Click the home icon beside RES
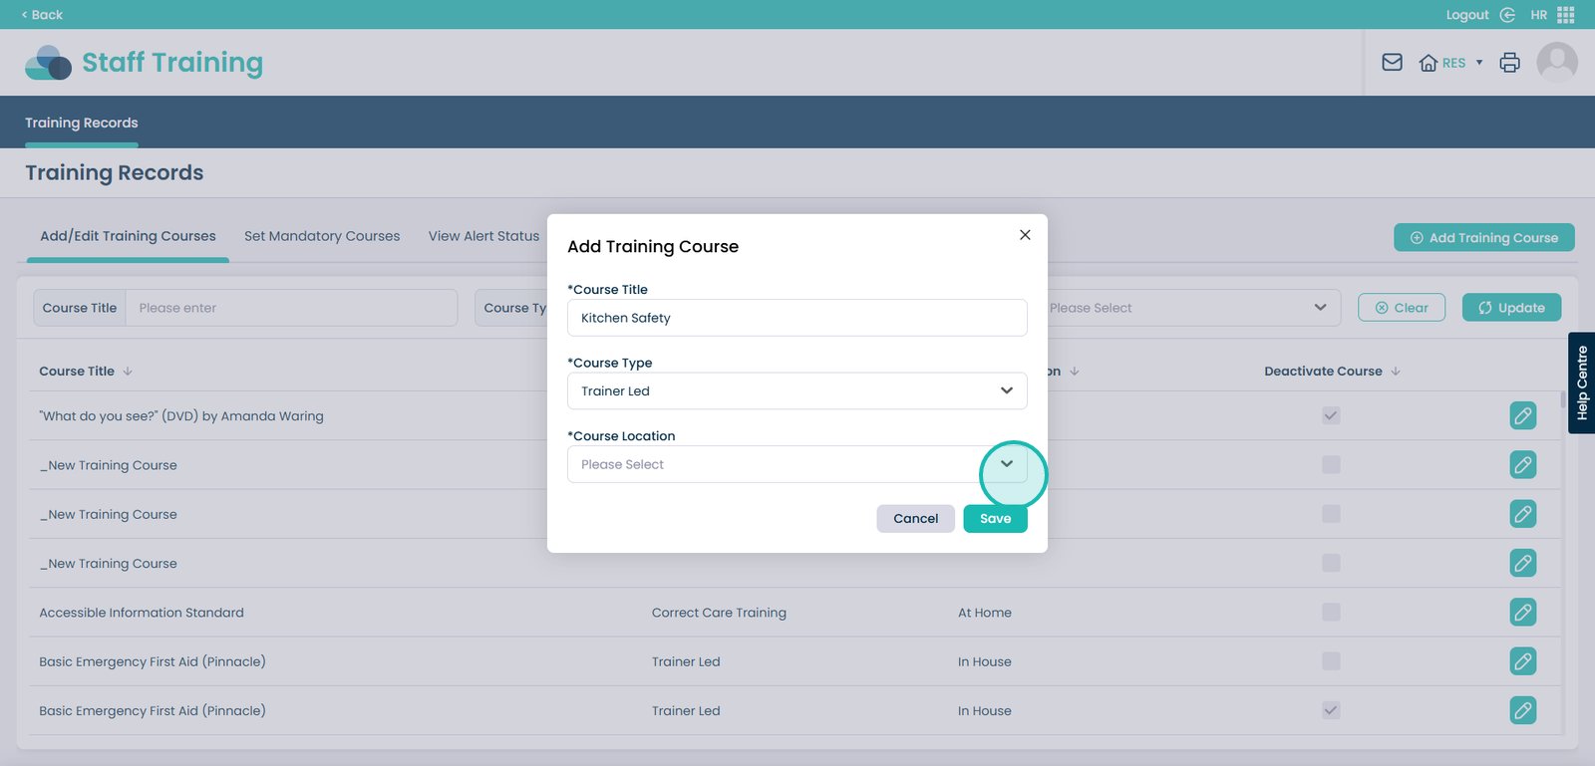The image size is (1595, 766). coord(1429,63)
